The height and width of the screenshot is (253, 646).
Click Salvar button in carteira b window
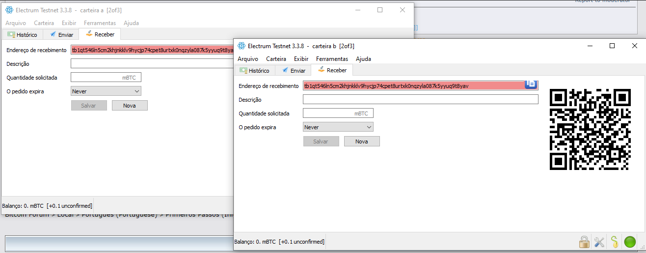(x=321, y=141)
